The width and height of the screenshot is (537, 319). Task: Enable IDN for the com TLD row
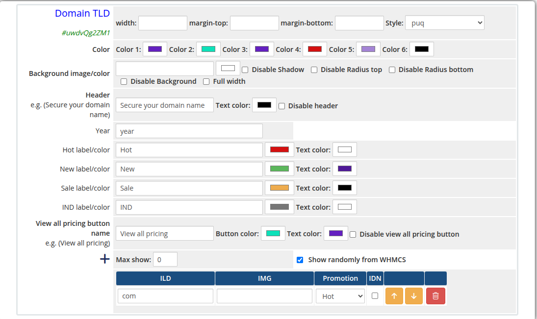coord(375,296)
